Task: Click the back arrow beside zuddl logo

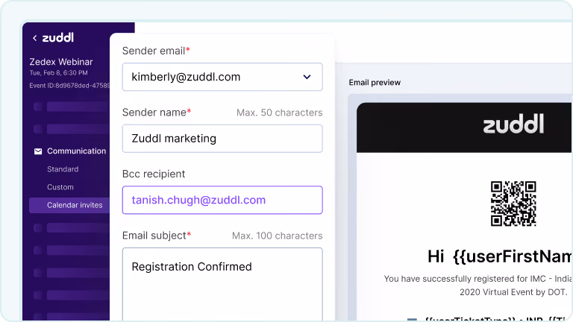Action: click(x=35, y=38)
